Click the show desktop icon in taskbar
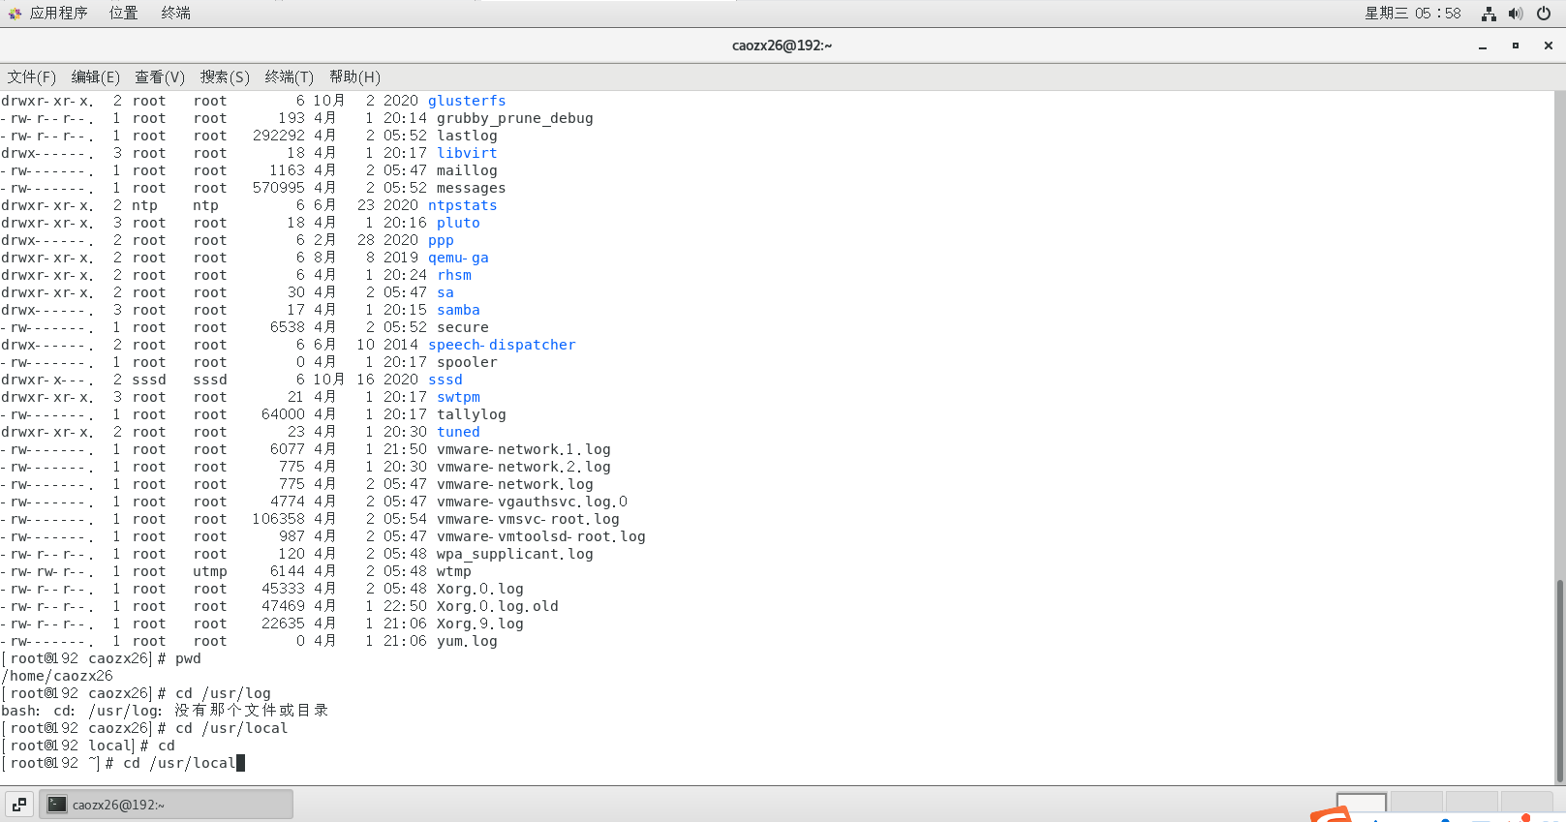1566x822 pixels. [x=19, y=805]
